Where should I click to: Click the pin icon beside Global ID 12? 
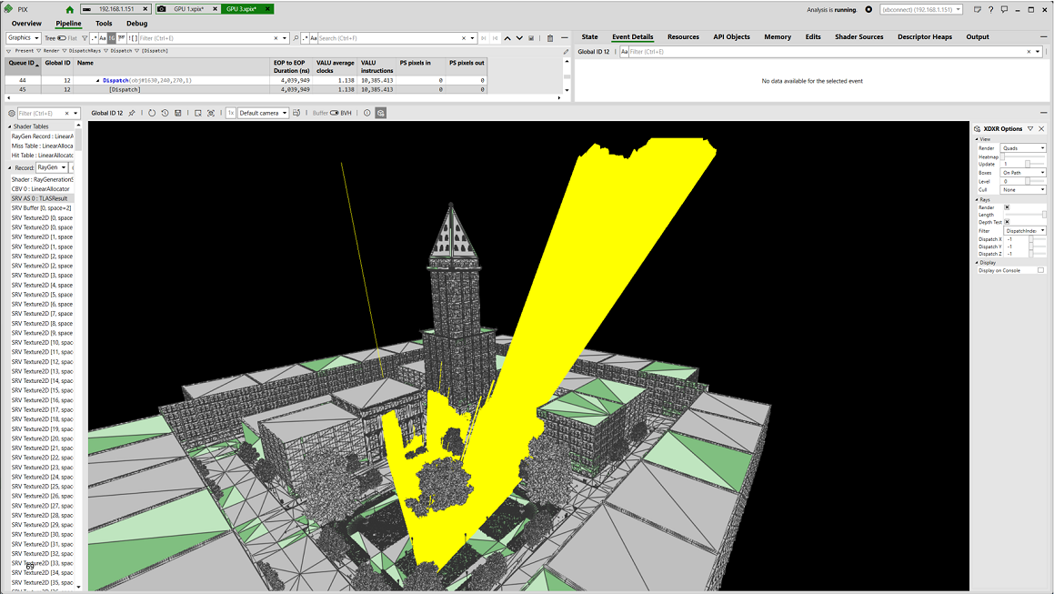[x=132, y=113]
